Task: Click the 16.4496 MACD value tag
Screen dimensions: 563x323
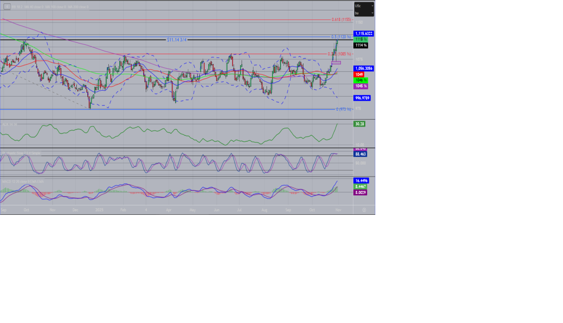Action: click(361, 180)
